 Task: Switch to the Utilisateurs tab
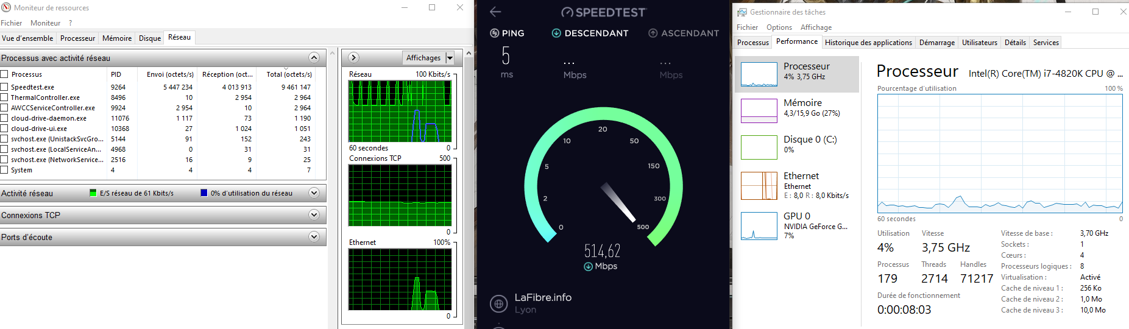pos(980,43)
